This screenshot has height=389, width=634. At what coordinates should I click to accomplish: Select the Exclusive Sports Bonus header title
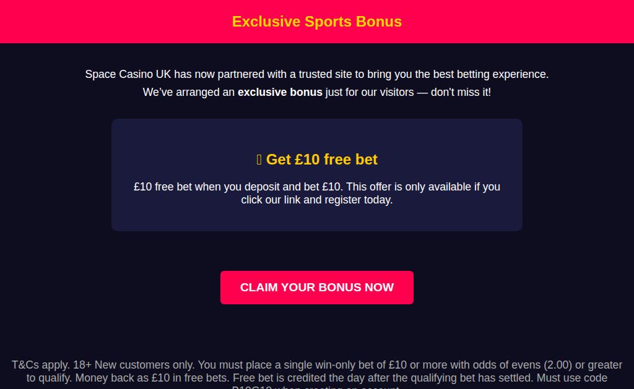tap(316, 22)
